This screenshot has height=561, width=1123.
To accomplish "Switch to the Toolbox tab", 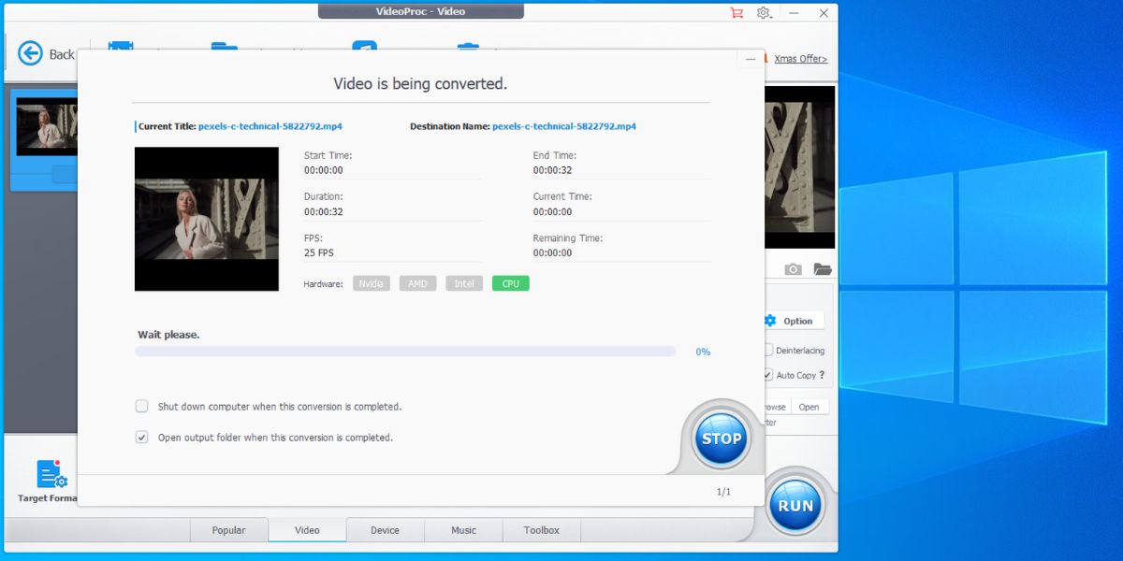I will (x=541, y=529).
